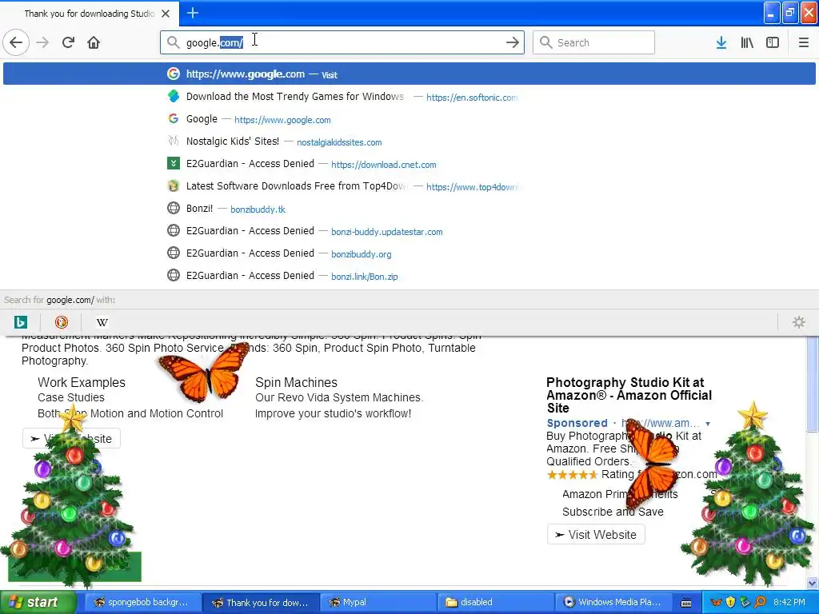The width and height of the screenshot is (819, 614).
Task: Toggle the sidebar view icon
Action: pyautogui.click(x=773, y=42)
